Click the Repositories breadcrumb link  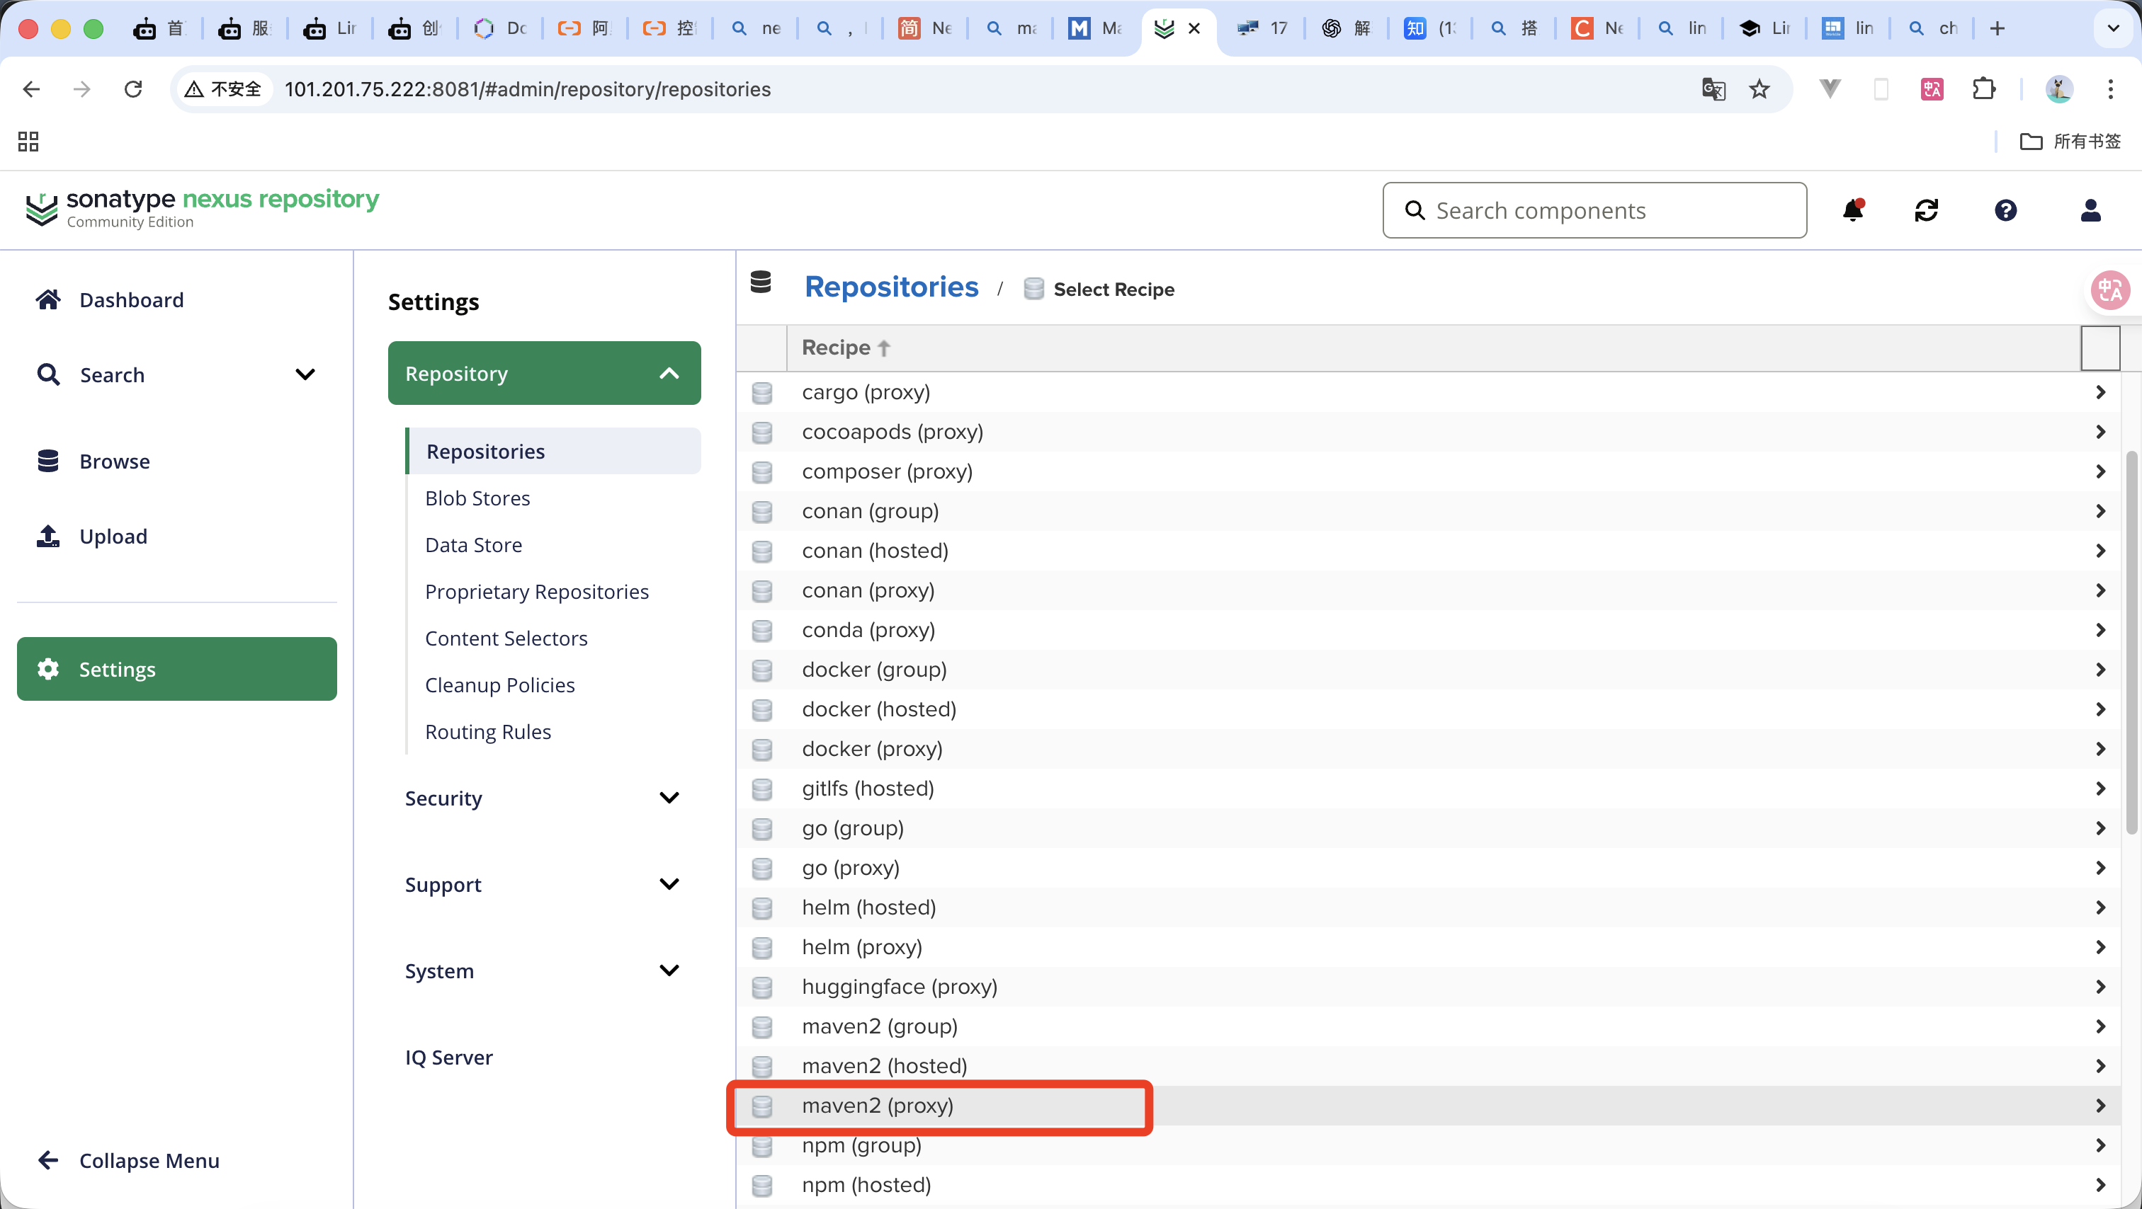coord(891,287)
